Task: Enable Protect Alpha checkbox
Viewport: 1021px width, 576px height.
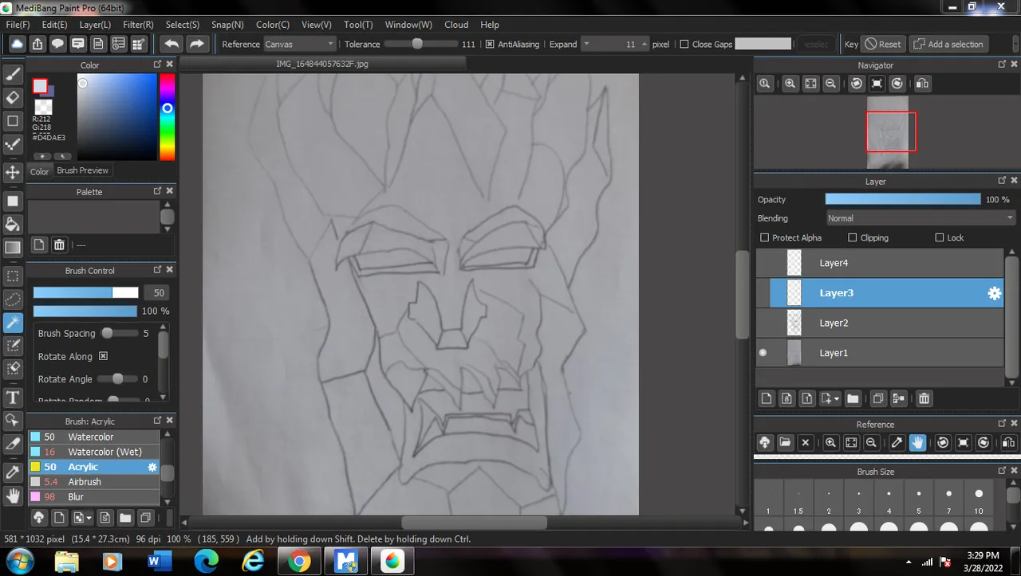Action: tap(764, 237)
